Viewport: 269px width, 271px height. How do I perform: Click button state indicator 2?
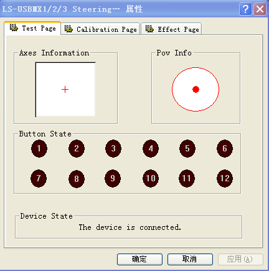point(77,148)
